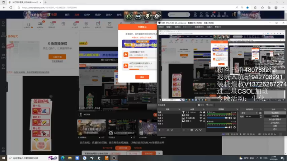The image size is (287, 161).
Task: Click the gift box icon in streamer toolbar
Action: 63,24
